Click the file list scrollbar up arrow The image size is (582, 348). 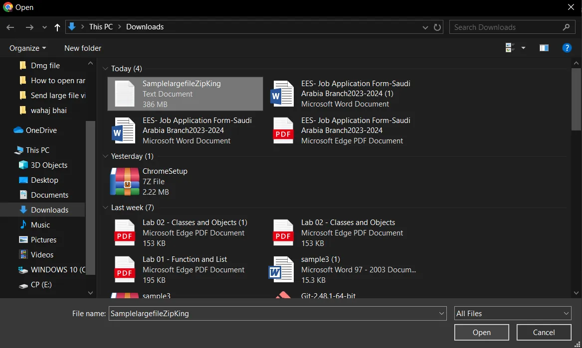(x=576, y=63)
